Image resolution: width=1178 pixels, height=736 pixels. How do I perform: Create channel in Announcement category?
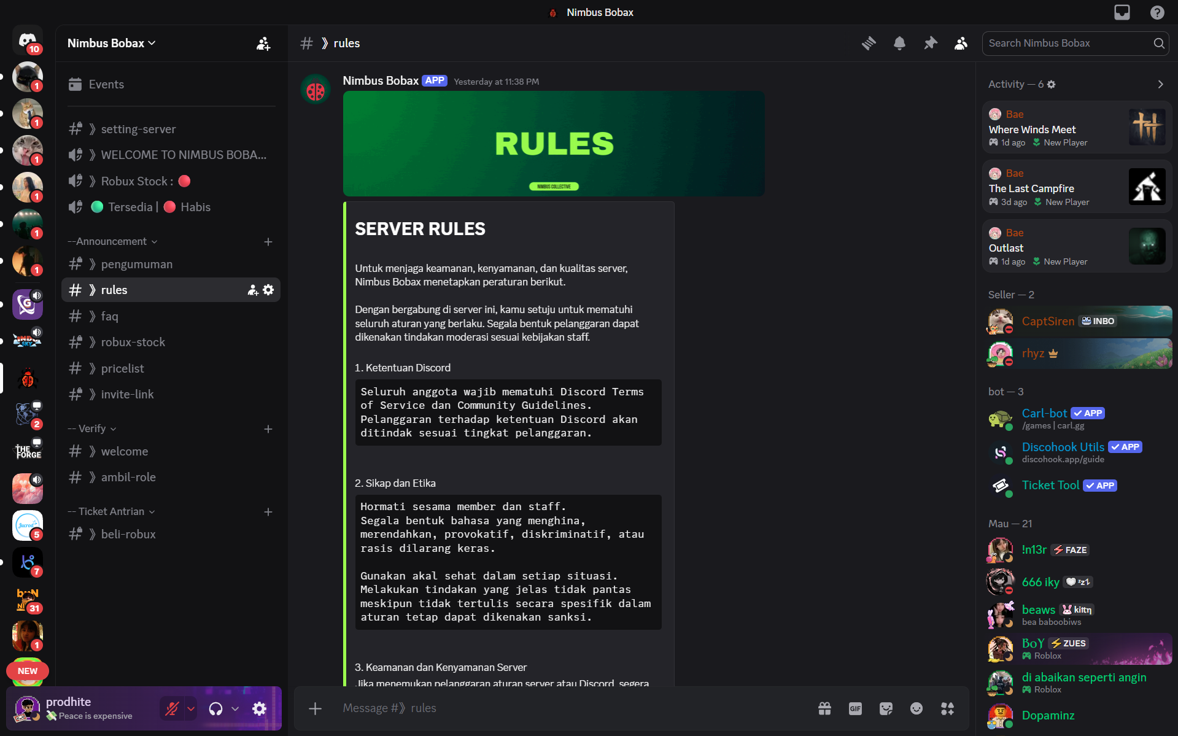[x=268, y=242]
